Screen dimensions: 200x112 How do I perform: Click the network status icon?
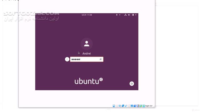pyautogui.click(x=125, y=15)
